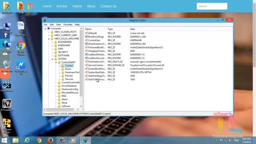Screen dimensions: 256x144
Task: Select the BCD00000000 folder icon
Action: tap(56, 42)
